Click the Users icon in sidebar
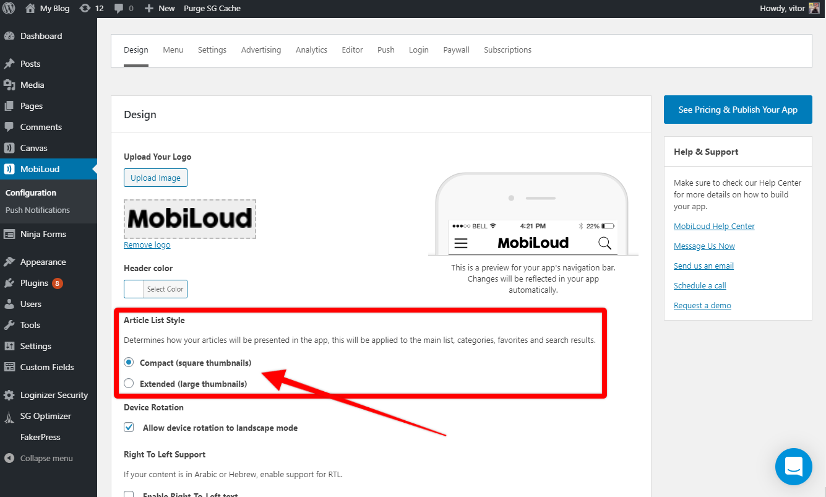826x497 pixels. point(9,304)
